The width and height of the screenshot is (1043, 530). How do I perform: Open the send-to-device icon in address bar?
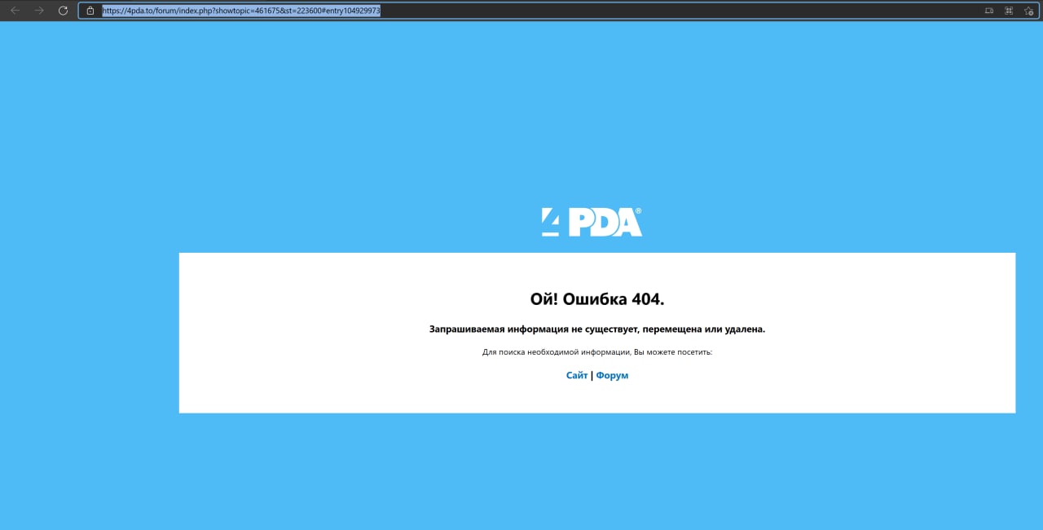(x=989, y=11)
